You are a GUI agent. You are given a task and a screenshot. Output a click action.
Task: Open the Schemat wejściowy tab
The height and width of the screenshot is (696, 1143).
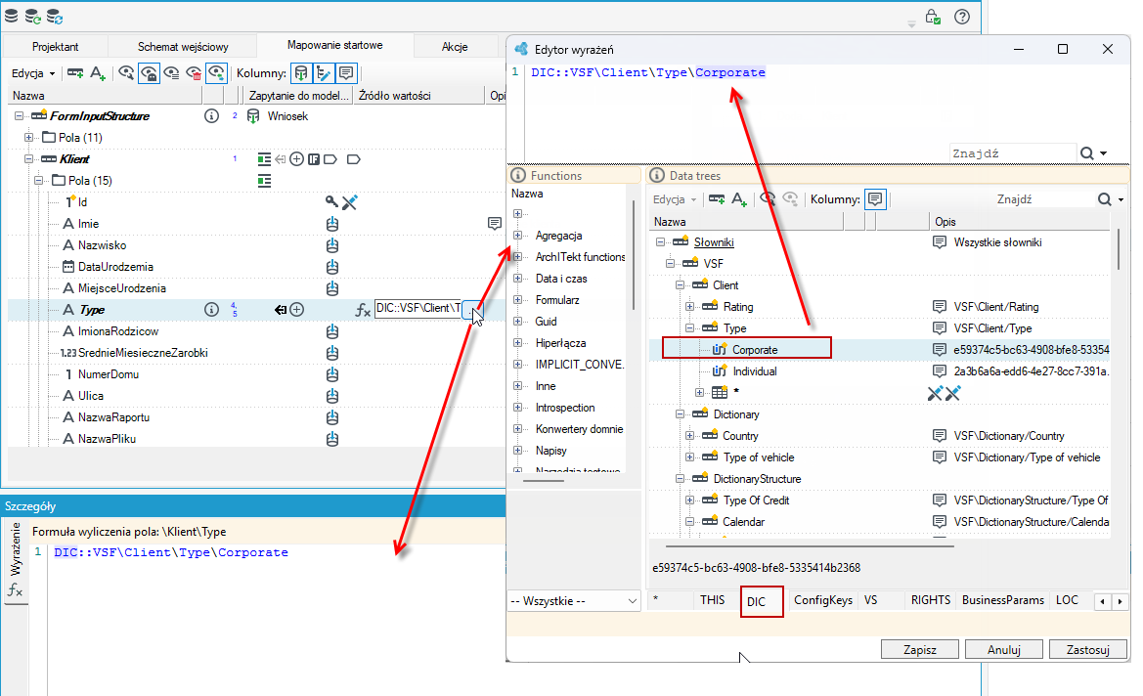tap(183, 46)
